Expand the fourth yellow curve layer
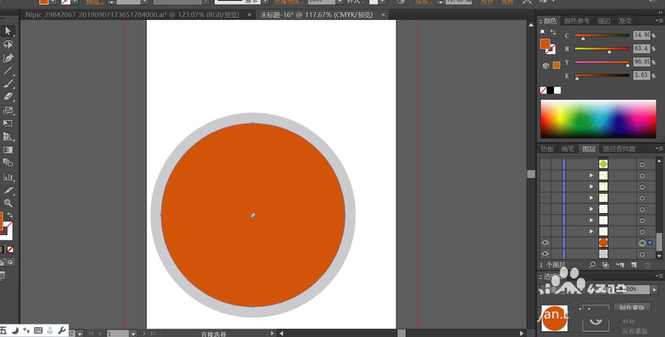This screenshot has width=665, height=337. [591, 209]
